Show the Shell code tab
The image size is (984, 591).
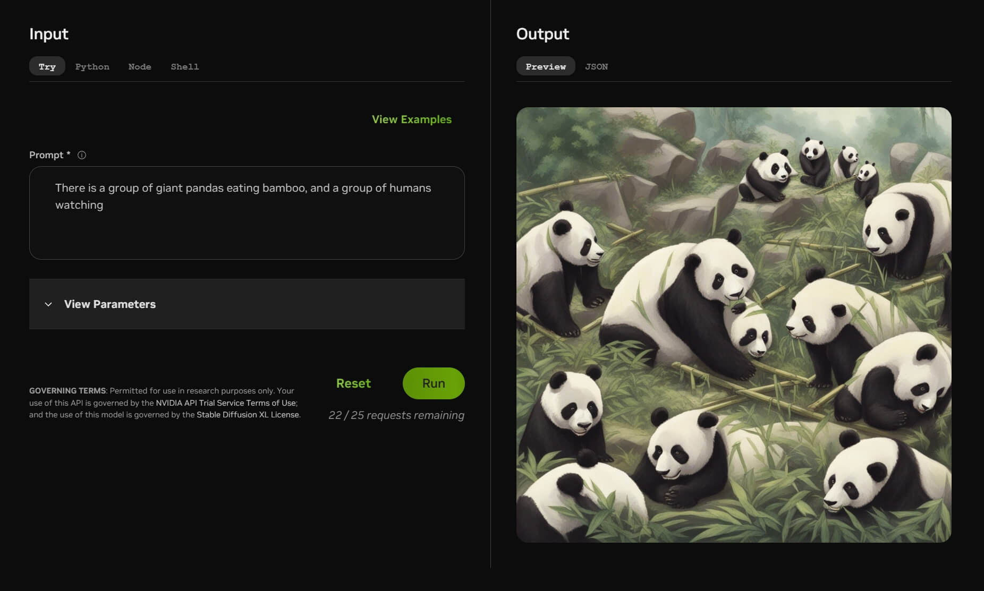184,66
